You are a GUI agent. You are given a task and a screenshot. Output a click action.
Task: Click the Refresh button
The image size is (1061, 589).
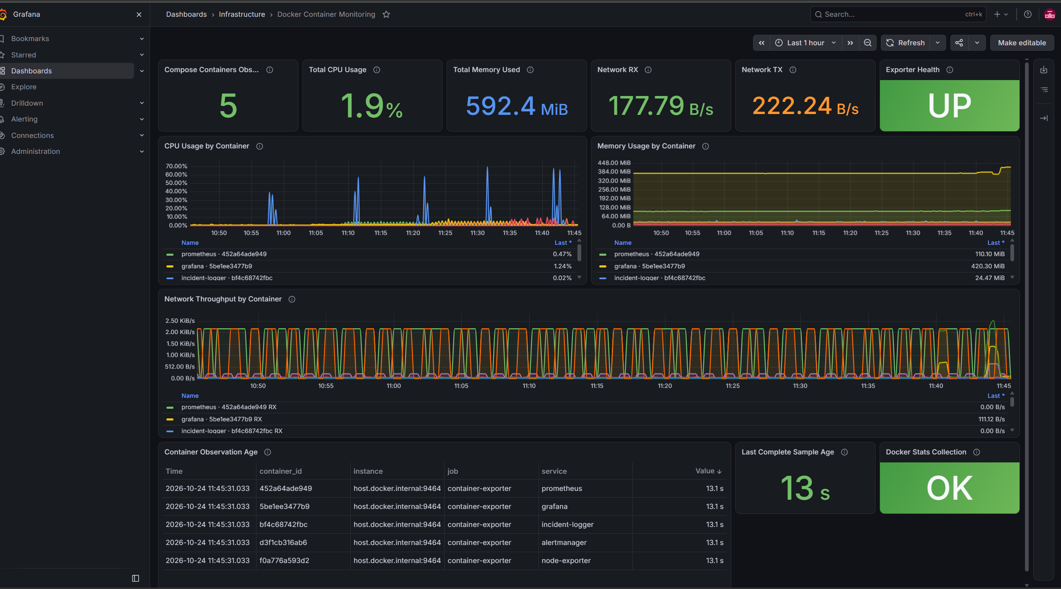tap(905, 43)
